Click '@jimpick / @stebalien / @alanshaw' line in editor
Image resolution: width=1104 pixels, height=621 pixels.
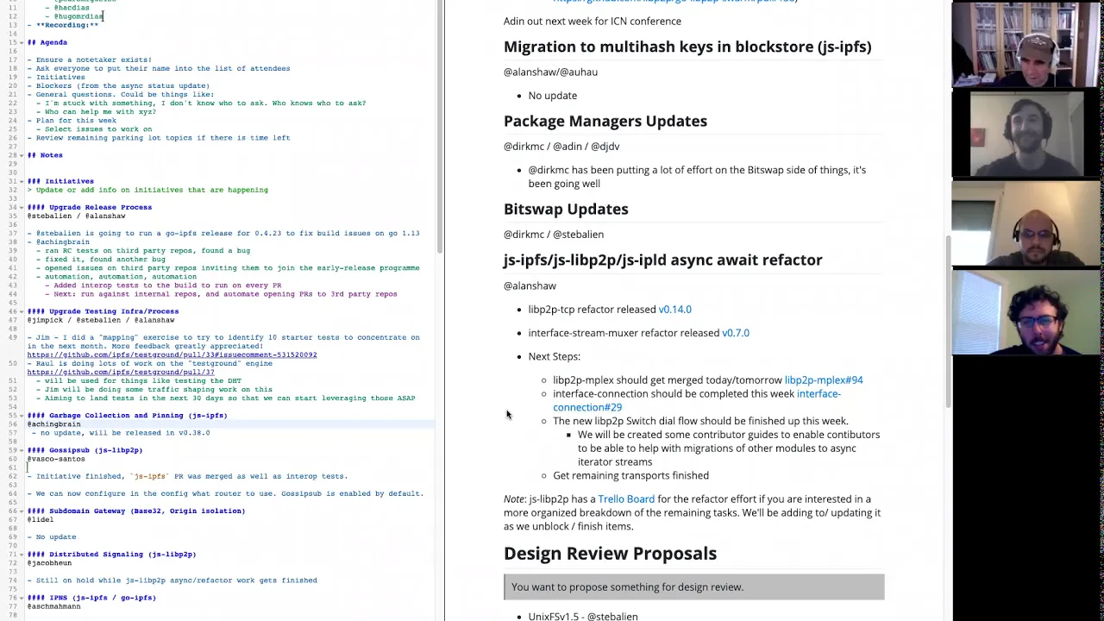point(100,320)
